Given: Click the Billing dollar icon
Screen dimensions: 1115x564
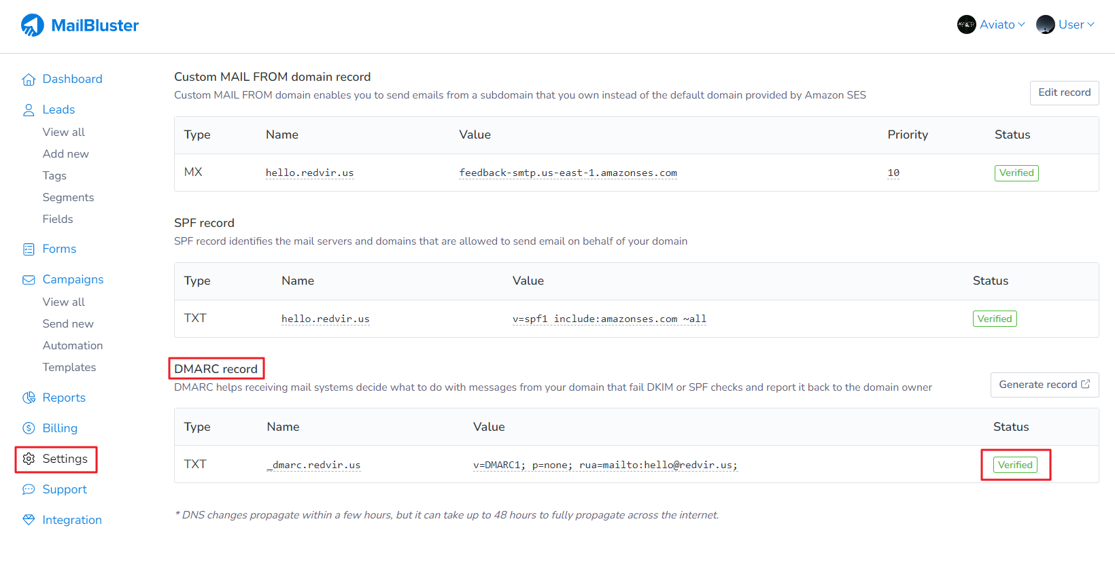Looking at the screenshot, I should 29,428.
